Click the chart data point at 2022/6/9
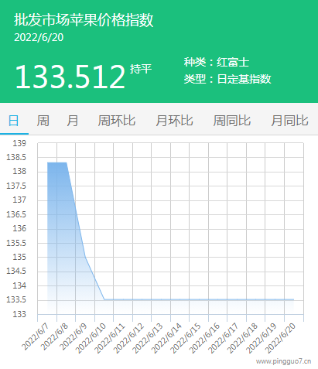 [x=85, y=257]
